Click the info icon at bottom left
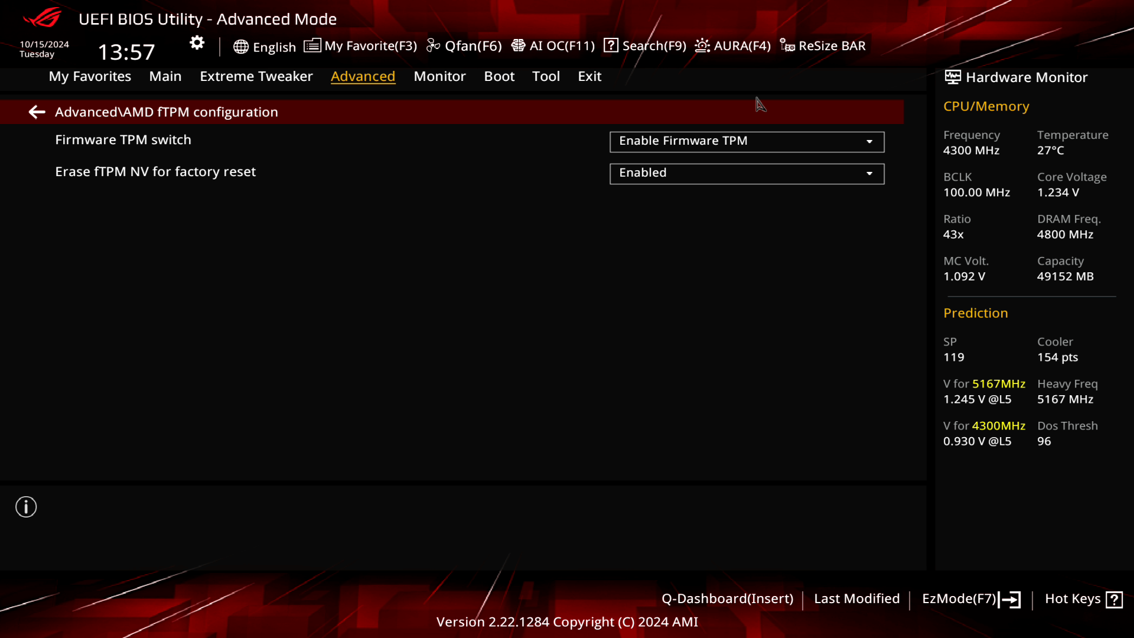Screen dimensions: 1134x638 point(26,507)
